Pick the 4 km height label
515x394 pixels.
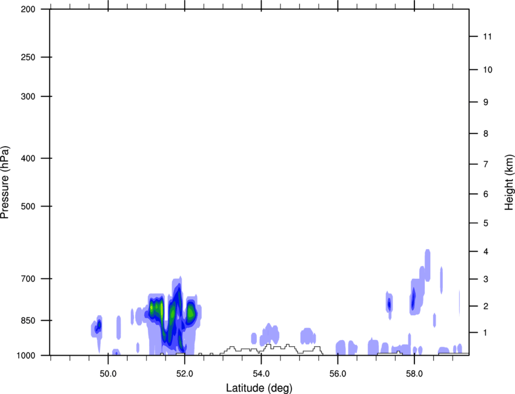tap(486, 252)
